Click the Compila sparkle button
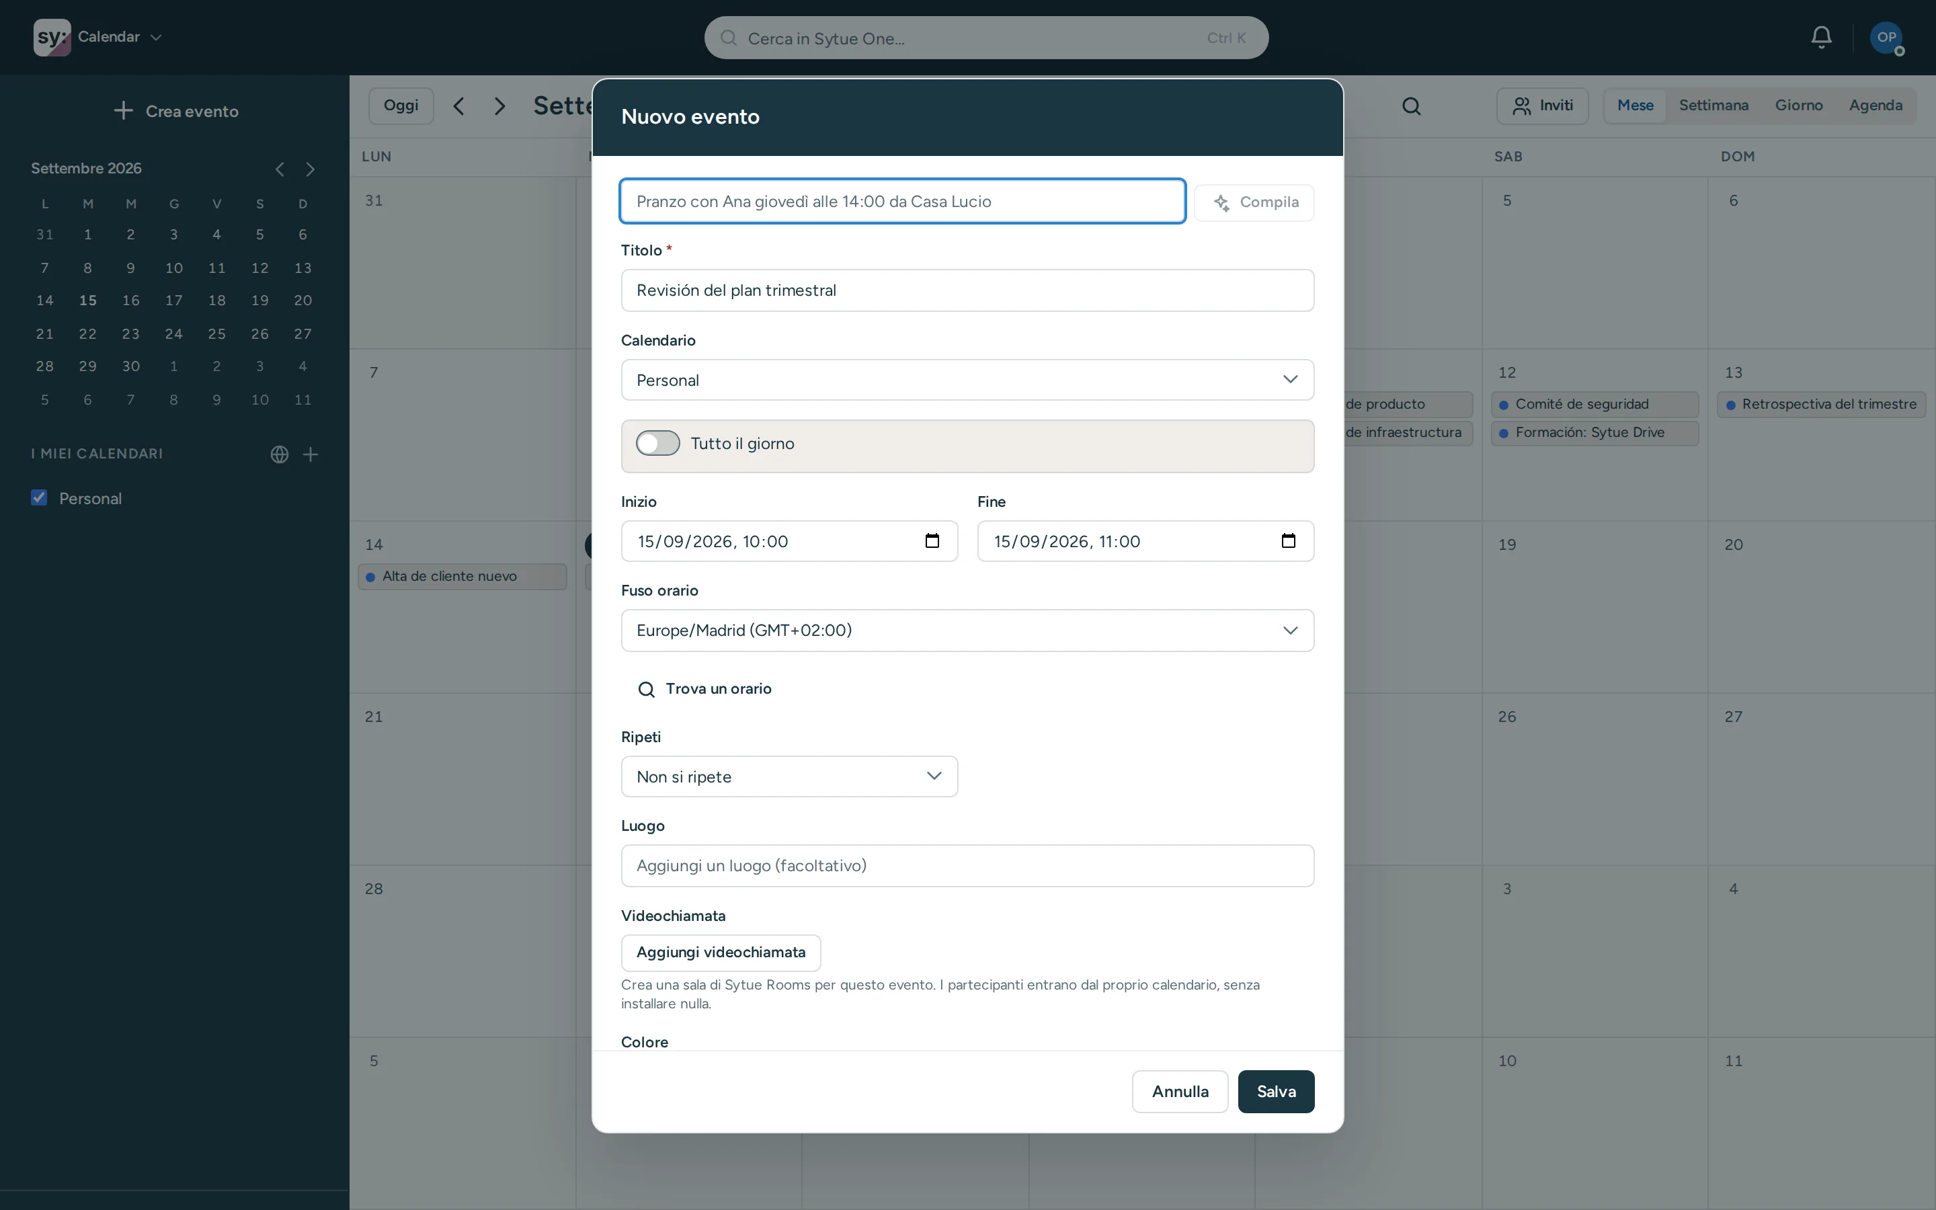1936x1210 pixels. click(x=1254, y=202)
